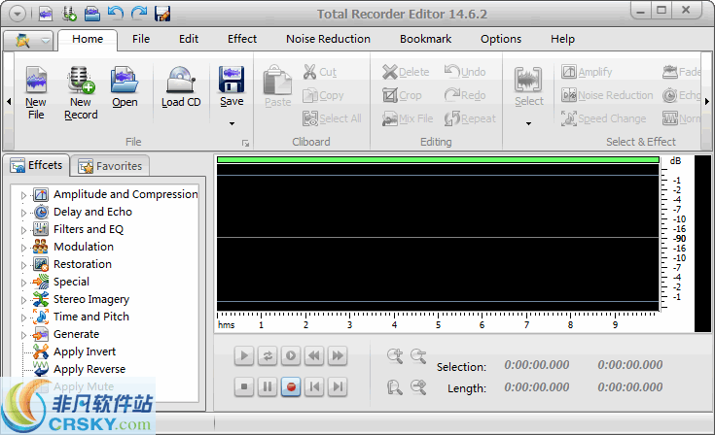This screenshot has height=435, width=715.
Task: Select Apply Invert effect
Action: tap(85, 351)
